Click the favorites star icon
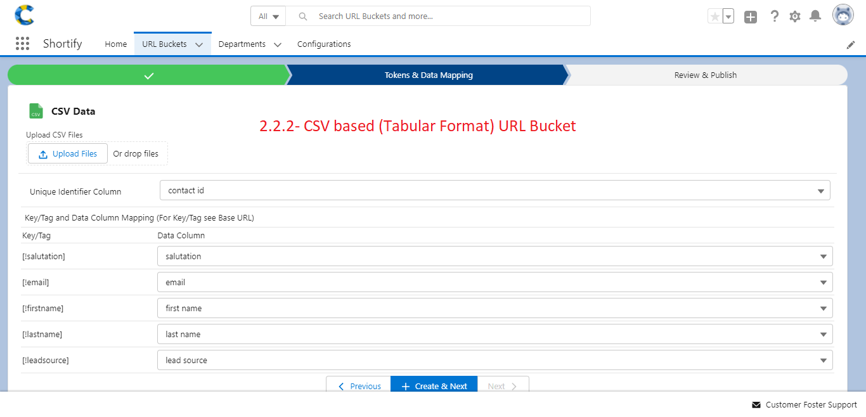The width and height of the screenshot is (866, 417). 716,16
